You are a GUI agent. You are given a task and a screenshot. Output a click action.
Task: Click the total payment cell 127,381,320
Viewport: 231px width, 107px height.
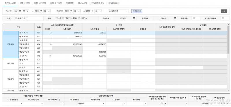pyautogui.click(x=67, y=56)
